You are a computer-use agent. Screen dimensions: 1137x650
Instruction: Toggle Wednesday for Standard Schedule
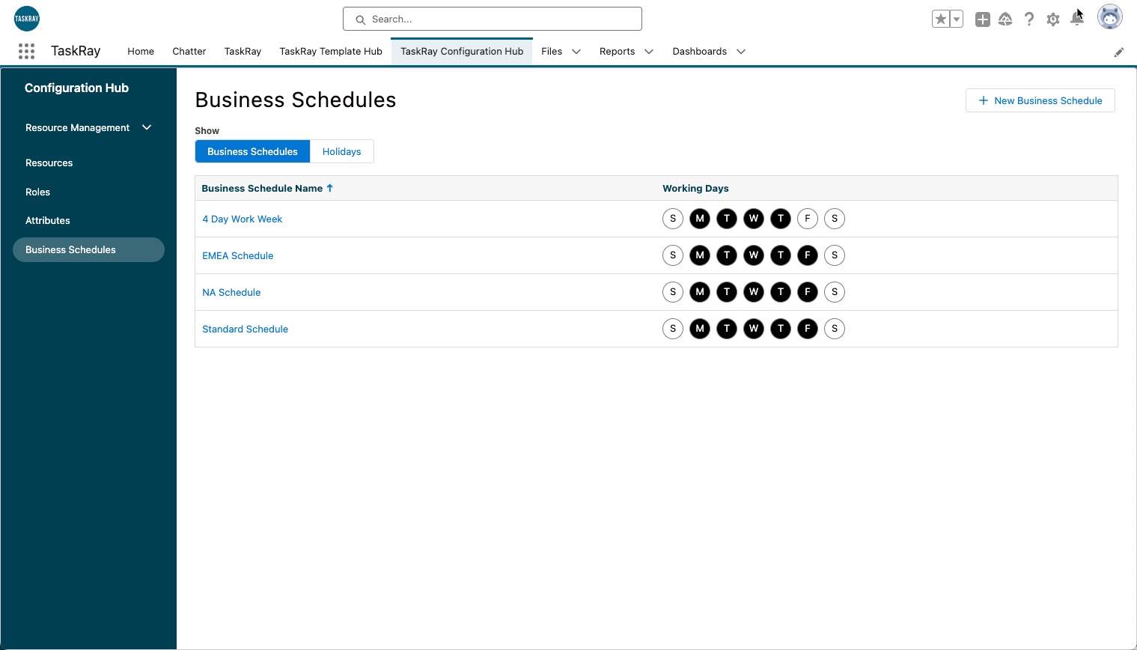point(754,329)
